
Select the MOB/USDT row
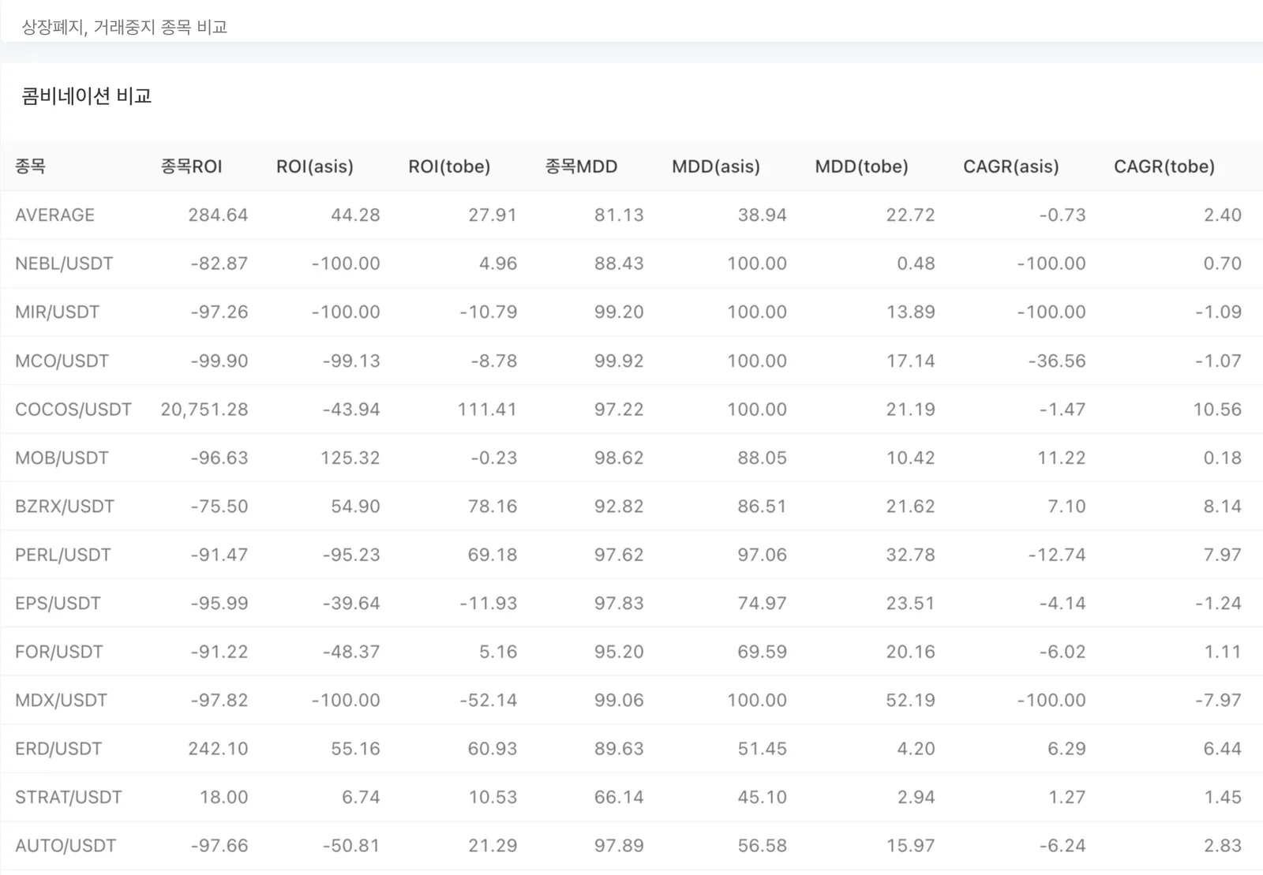[631, 458]
